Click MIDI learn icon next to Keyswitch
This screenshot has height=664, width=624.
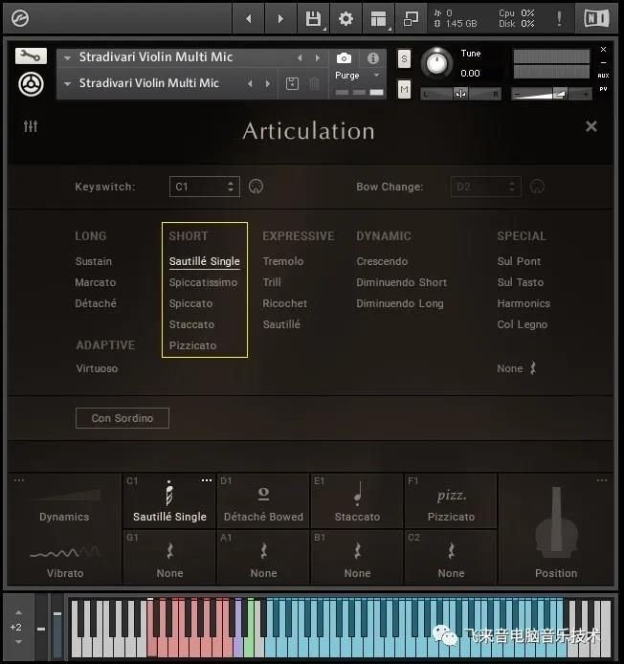(x=256, y=187)
